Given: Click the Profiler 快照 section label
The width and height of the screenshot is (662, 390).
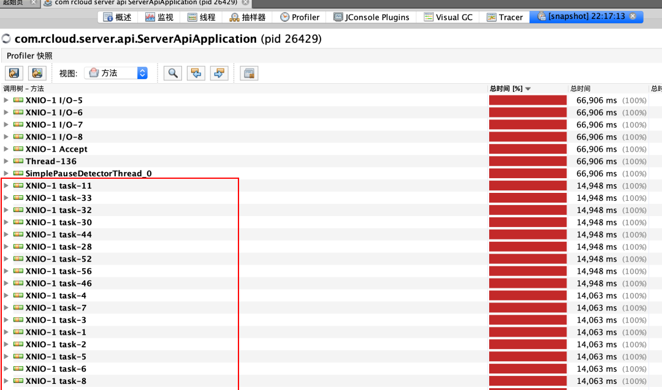Looking at the screenshot, I should tap(29, 56).
